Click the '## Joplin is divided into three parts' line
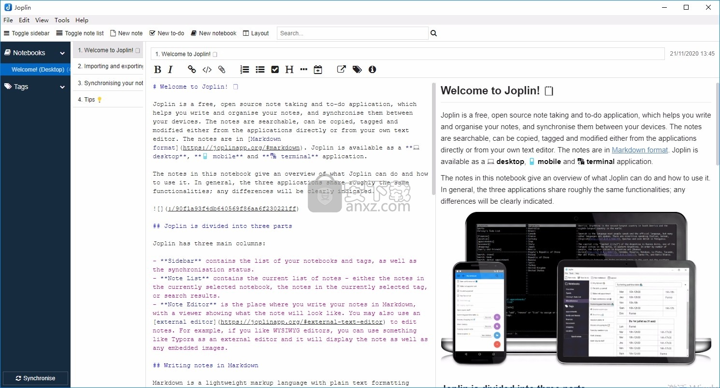The height and width of the screenshot is (388, 720). pyautogui.click(x=222, y=226)
